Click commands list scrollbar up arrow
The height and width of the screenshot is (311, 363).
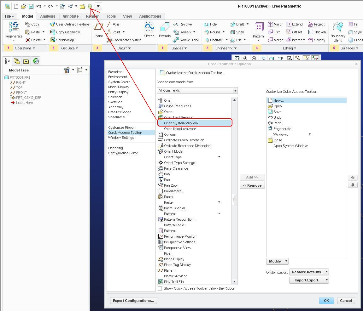click(234, 100)
